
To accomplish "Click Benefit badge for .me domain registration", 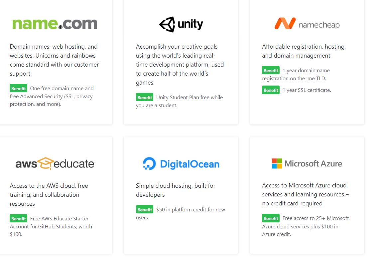I will [x=271, y=71].
